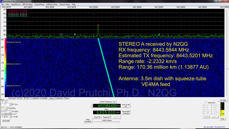Click the Center Frequency - Inc button

(107, 102)
